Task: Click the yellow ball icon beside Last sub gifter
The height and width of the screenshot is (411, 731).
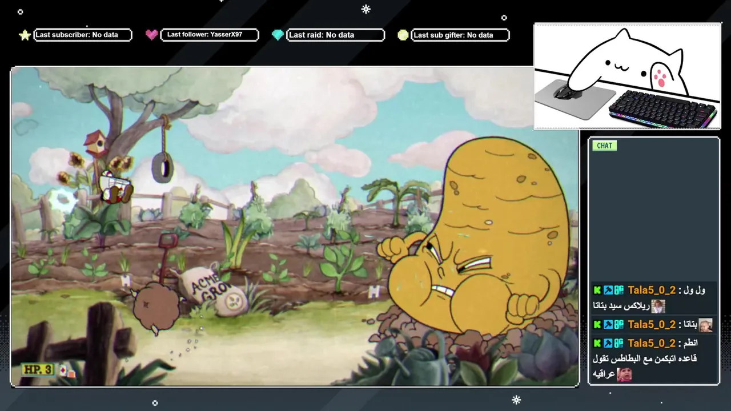Action: tap(403, 35)
